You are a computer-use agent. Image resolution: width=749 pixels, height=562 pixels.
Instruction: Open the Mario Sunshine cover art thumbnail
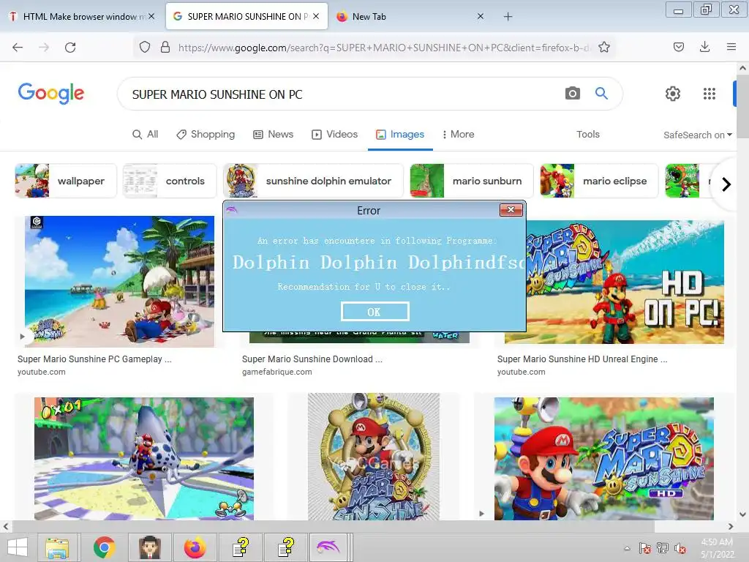[374, 457]
